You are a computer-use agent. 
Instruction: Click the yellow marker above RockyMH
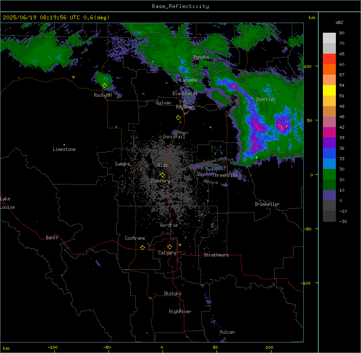coord(104,86)
